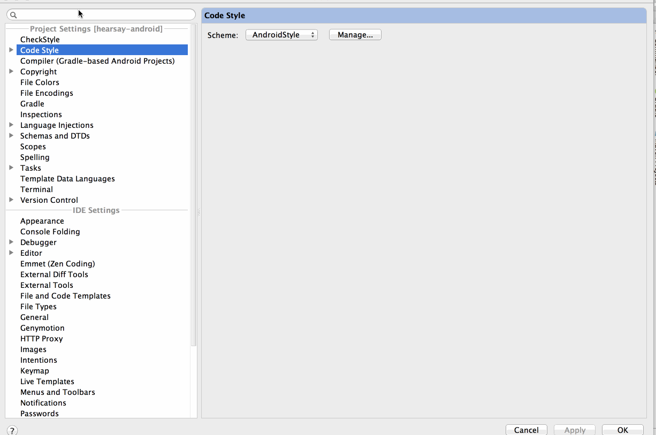Select Language Injections entry
This screenshot has height=435, width=656.
click(x=57, y=125)
